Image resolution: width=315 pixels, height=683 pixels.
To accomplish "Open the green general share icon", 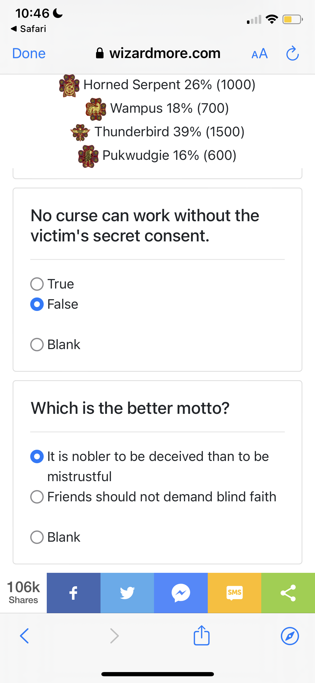I will 288,593.
